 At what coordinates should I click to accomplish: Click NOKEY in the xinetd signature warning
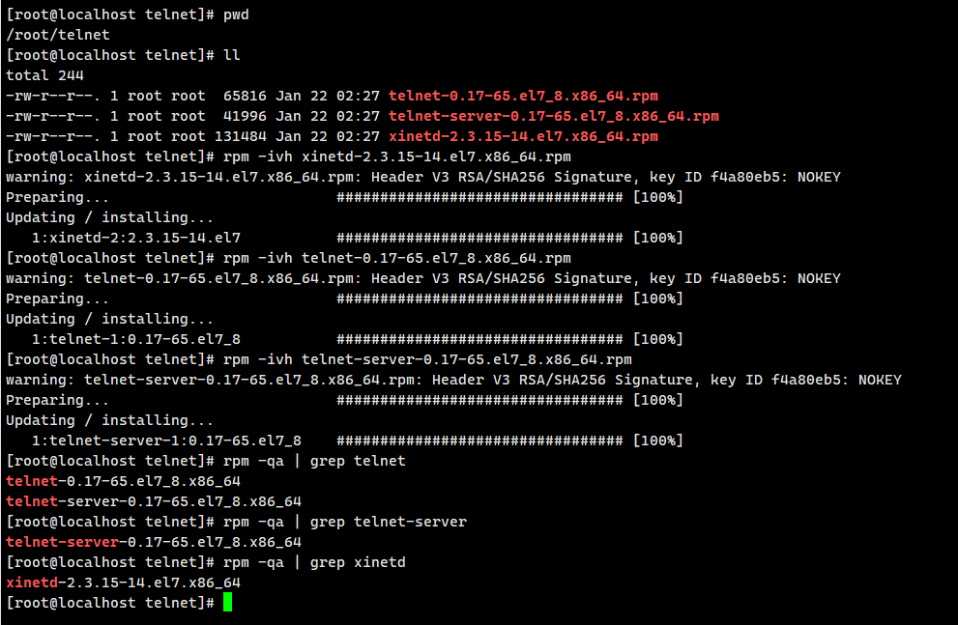tap(818, 177)
